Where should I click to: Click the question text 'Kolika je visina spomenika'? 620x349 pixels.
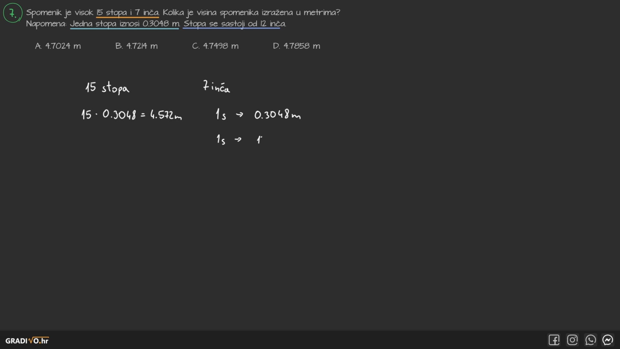(x=211, y=13)
